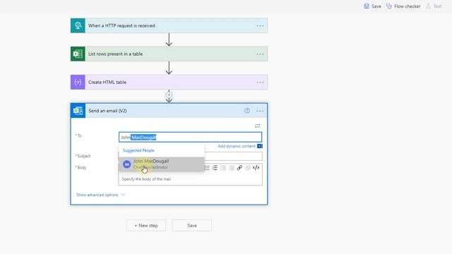Expand the List rows present in a table step
Screen dimensions: 452x254
tap(169, 54)
